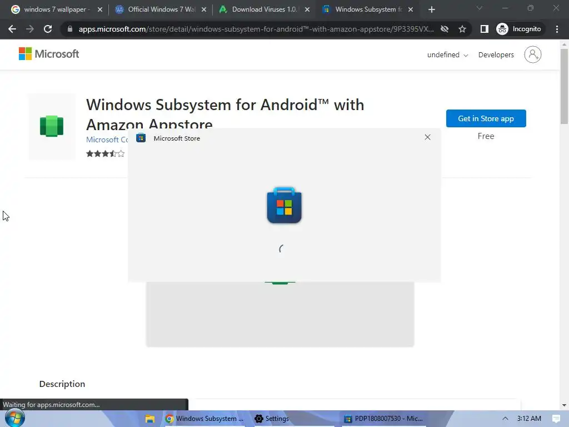Click the address bar URL
569x427 pixels.
[256, 29]
